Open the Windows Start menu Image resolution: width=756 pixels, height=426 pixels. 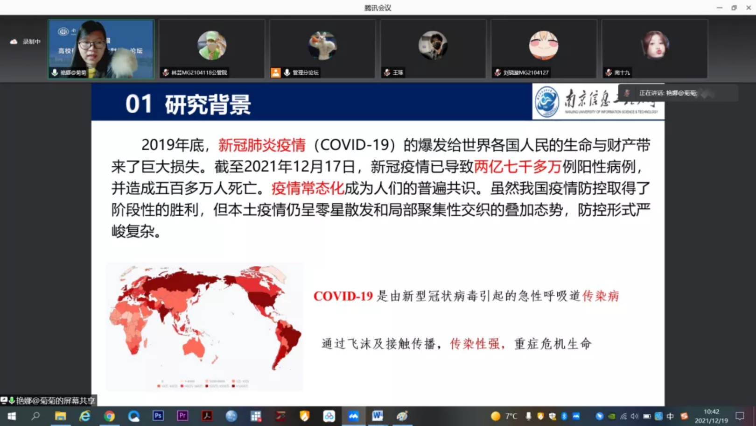tap(12, 416)
